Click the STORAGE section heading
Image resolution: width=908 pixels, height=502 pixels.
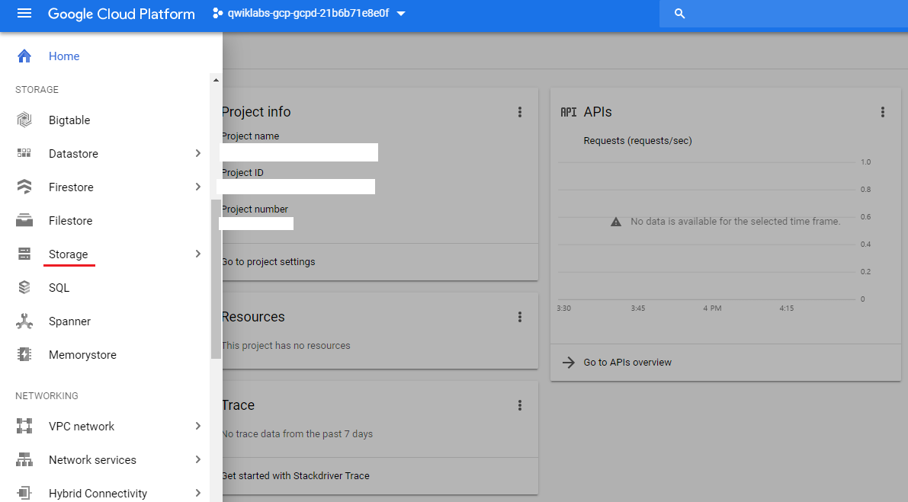pyautogui.click(x=37, y=90)
